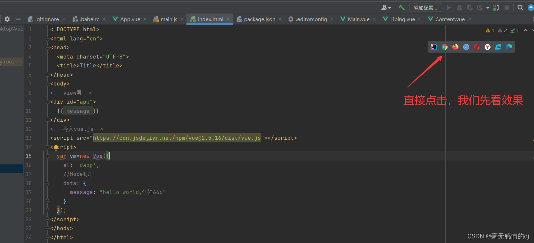The image size is (534, 243).
Task: Click the '#app' string on line 16
Action: coord(86,165)
